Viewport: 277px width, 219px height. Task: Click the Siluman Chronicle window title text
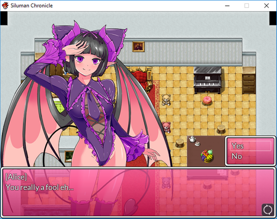pos(32,6)
